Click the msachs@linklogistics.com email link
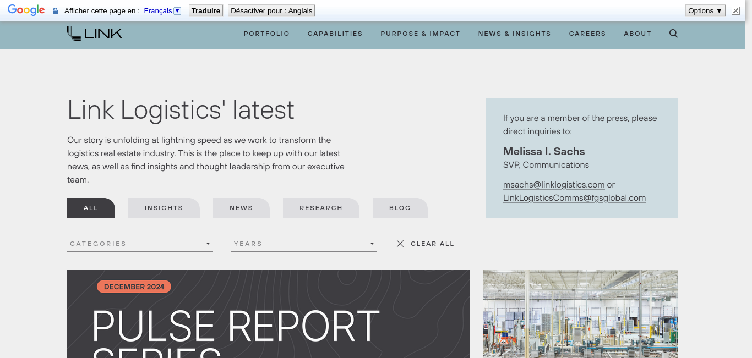Screen dimensions: 752x358 (554, 185)
